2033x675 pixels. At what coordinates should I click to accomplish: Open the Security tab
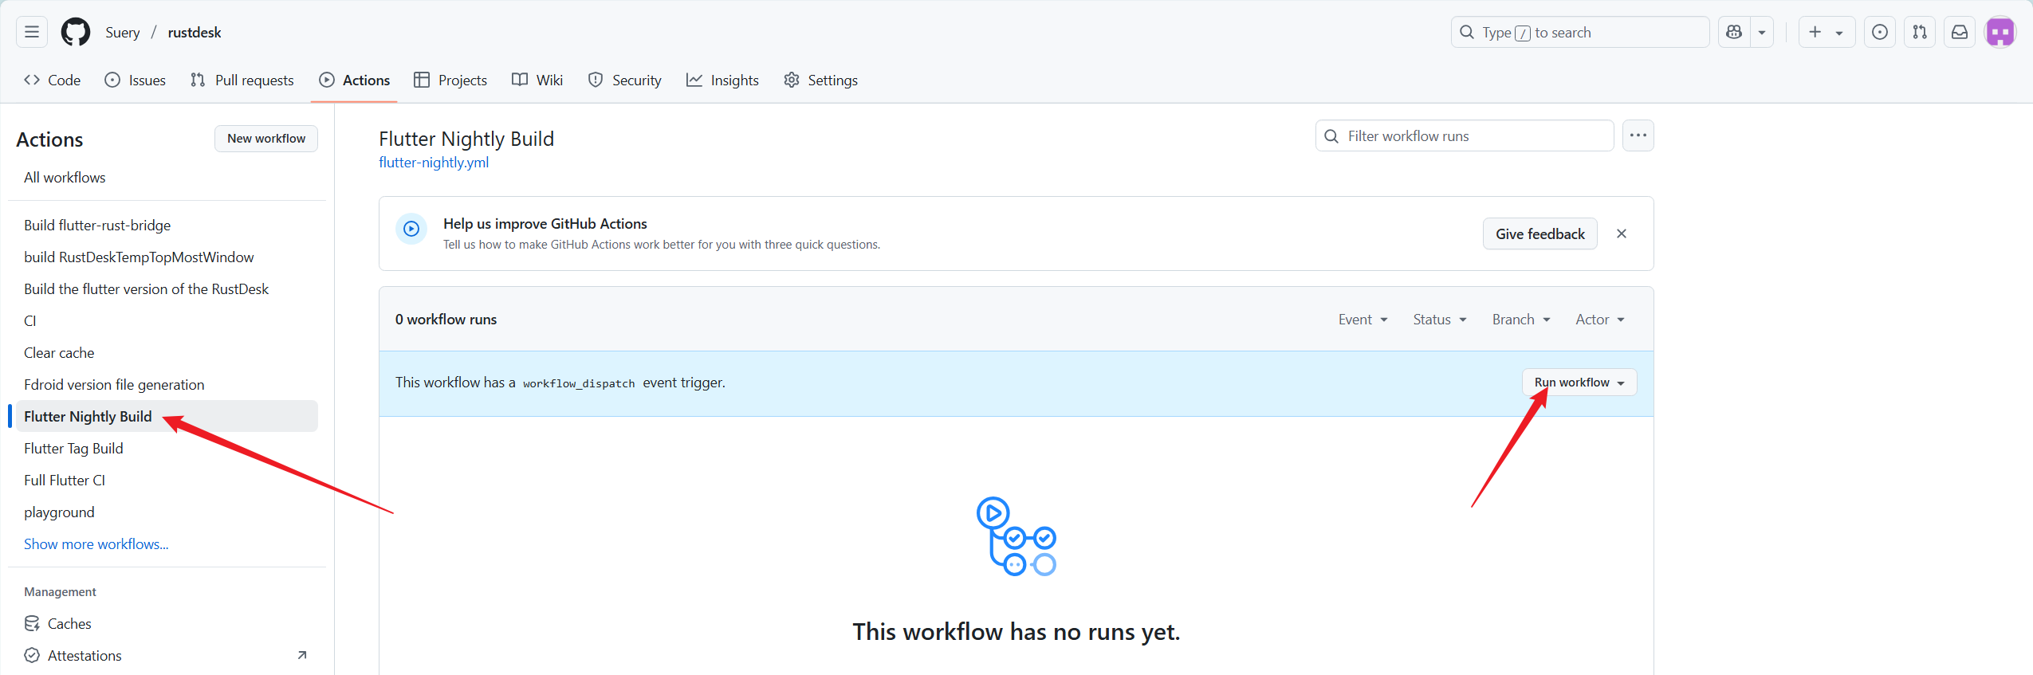point(625,80)
